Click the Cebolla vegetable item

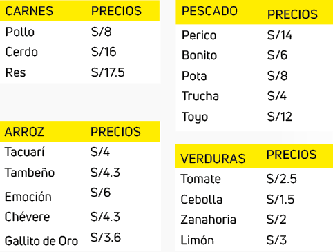202,200
